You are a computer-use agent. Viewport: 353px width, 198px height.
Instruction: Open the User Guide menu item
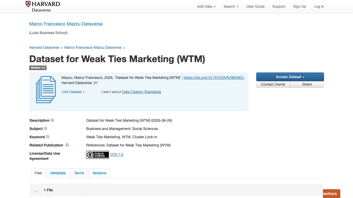[x=255, y=7]
